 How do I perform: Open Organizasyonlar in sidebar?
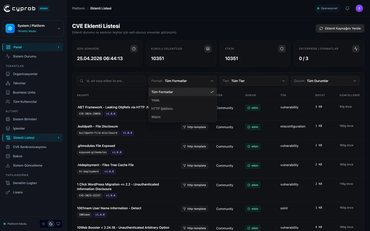[x=33, y=74]
